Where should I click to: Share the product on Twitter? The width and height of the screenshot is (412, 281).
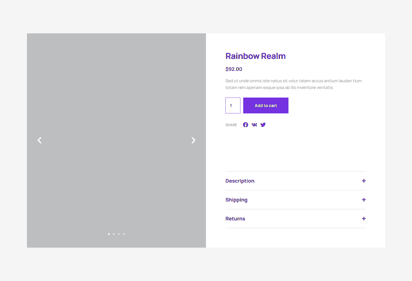263,125
